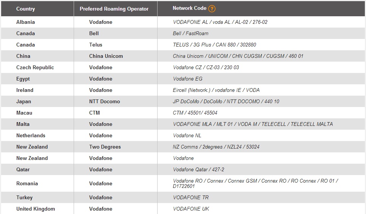Viewport: 366px width, 214px height.
Task: Select the Albania country cell
Action: (x=25, y=22)
